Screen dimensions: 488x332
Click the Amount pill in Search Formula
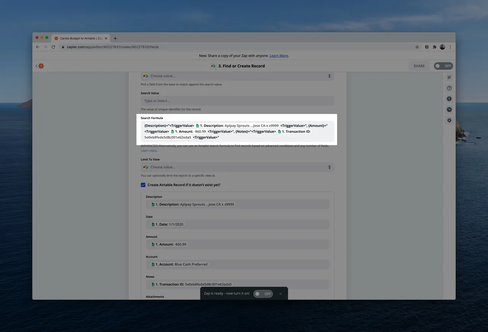click(188, 131)
